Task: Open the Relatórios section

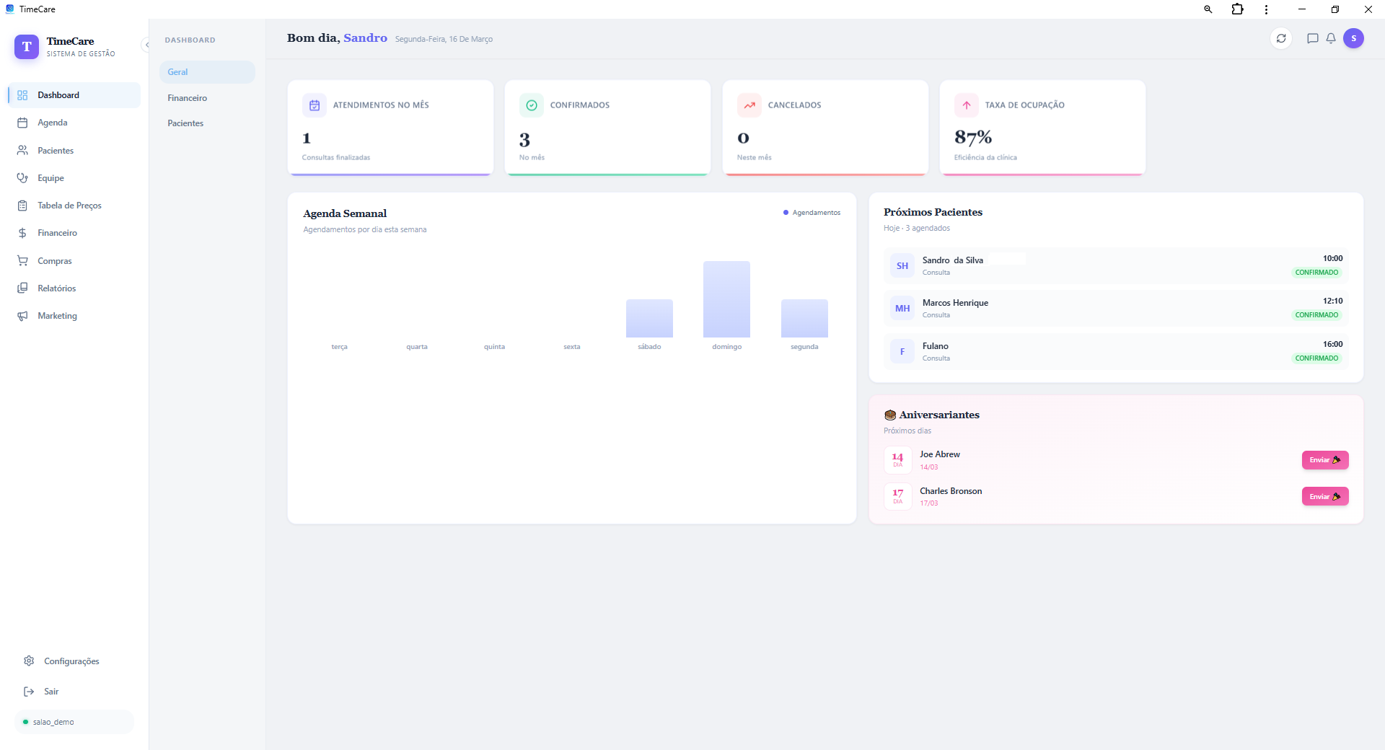Action: click(x=56, y=288)
